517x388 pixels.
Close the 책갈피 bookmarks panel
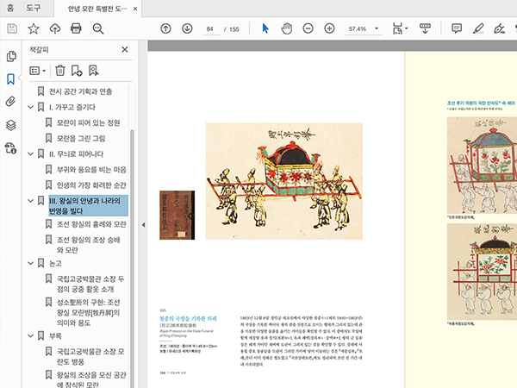(125, 50)
